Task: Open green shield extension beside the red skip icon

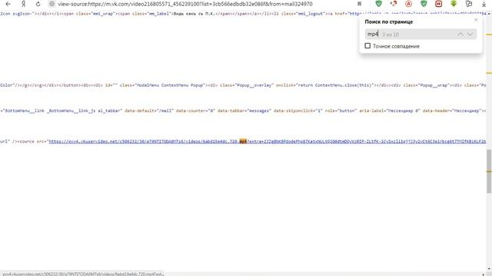Action: tap(424, 4)
